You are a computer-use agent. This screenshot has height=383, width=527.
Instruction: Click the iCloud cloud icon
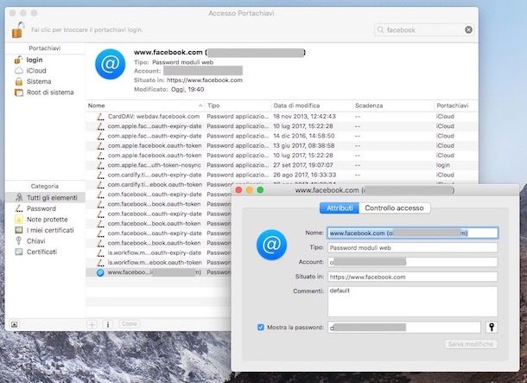click(19, 71)
